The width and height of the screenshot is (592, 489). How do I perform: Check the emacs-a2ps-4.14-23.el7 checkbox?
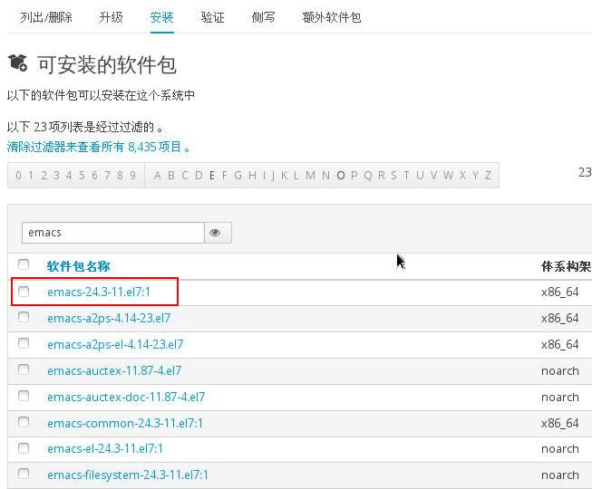[24, 317]
